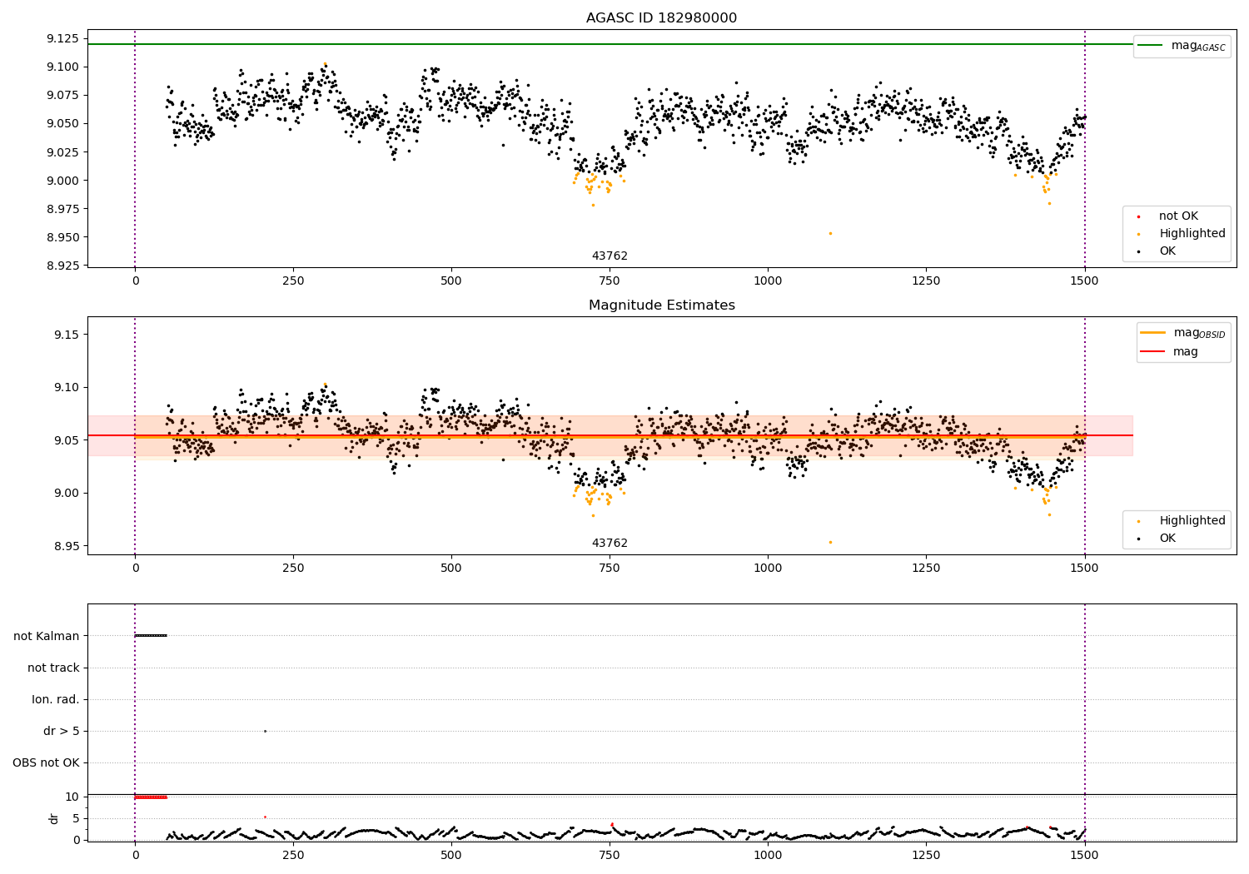
Task: Click the 43762 label in middle plot
Action: [610, 544]
